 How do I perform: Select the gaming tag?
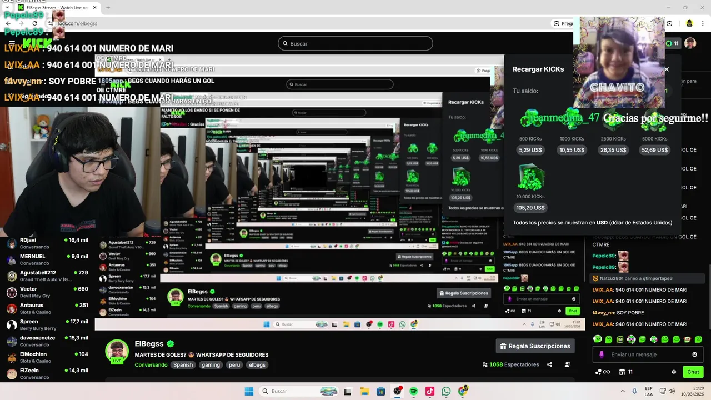tap(211, 365)
